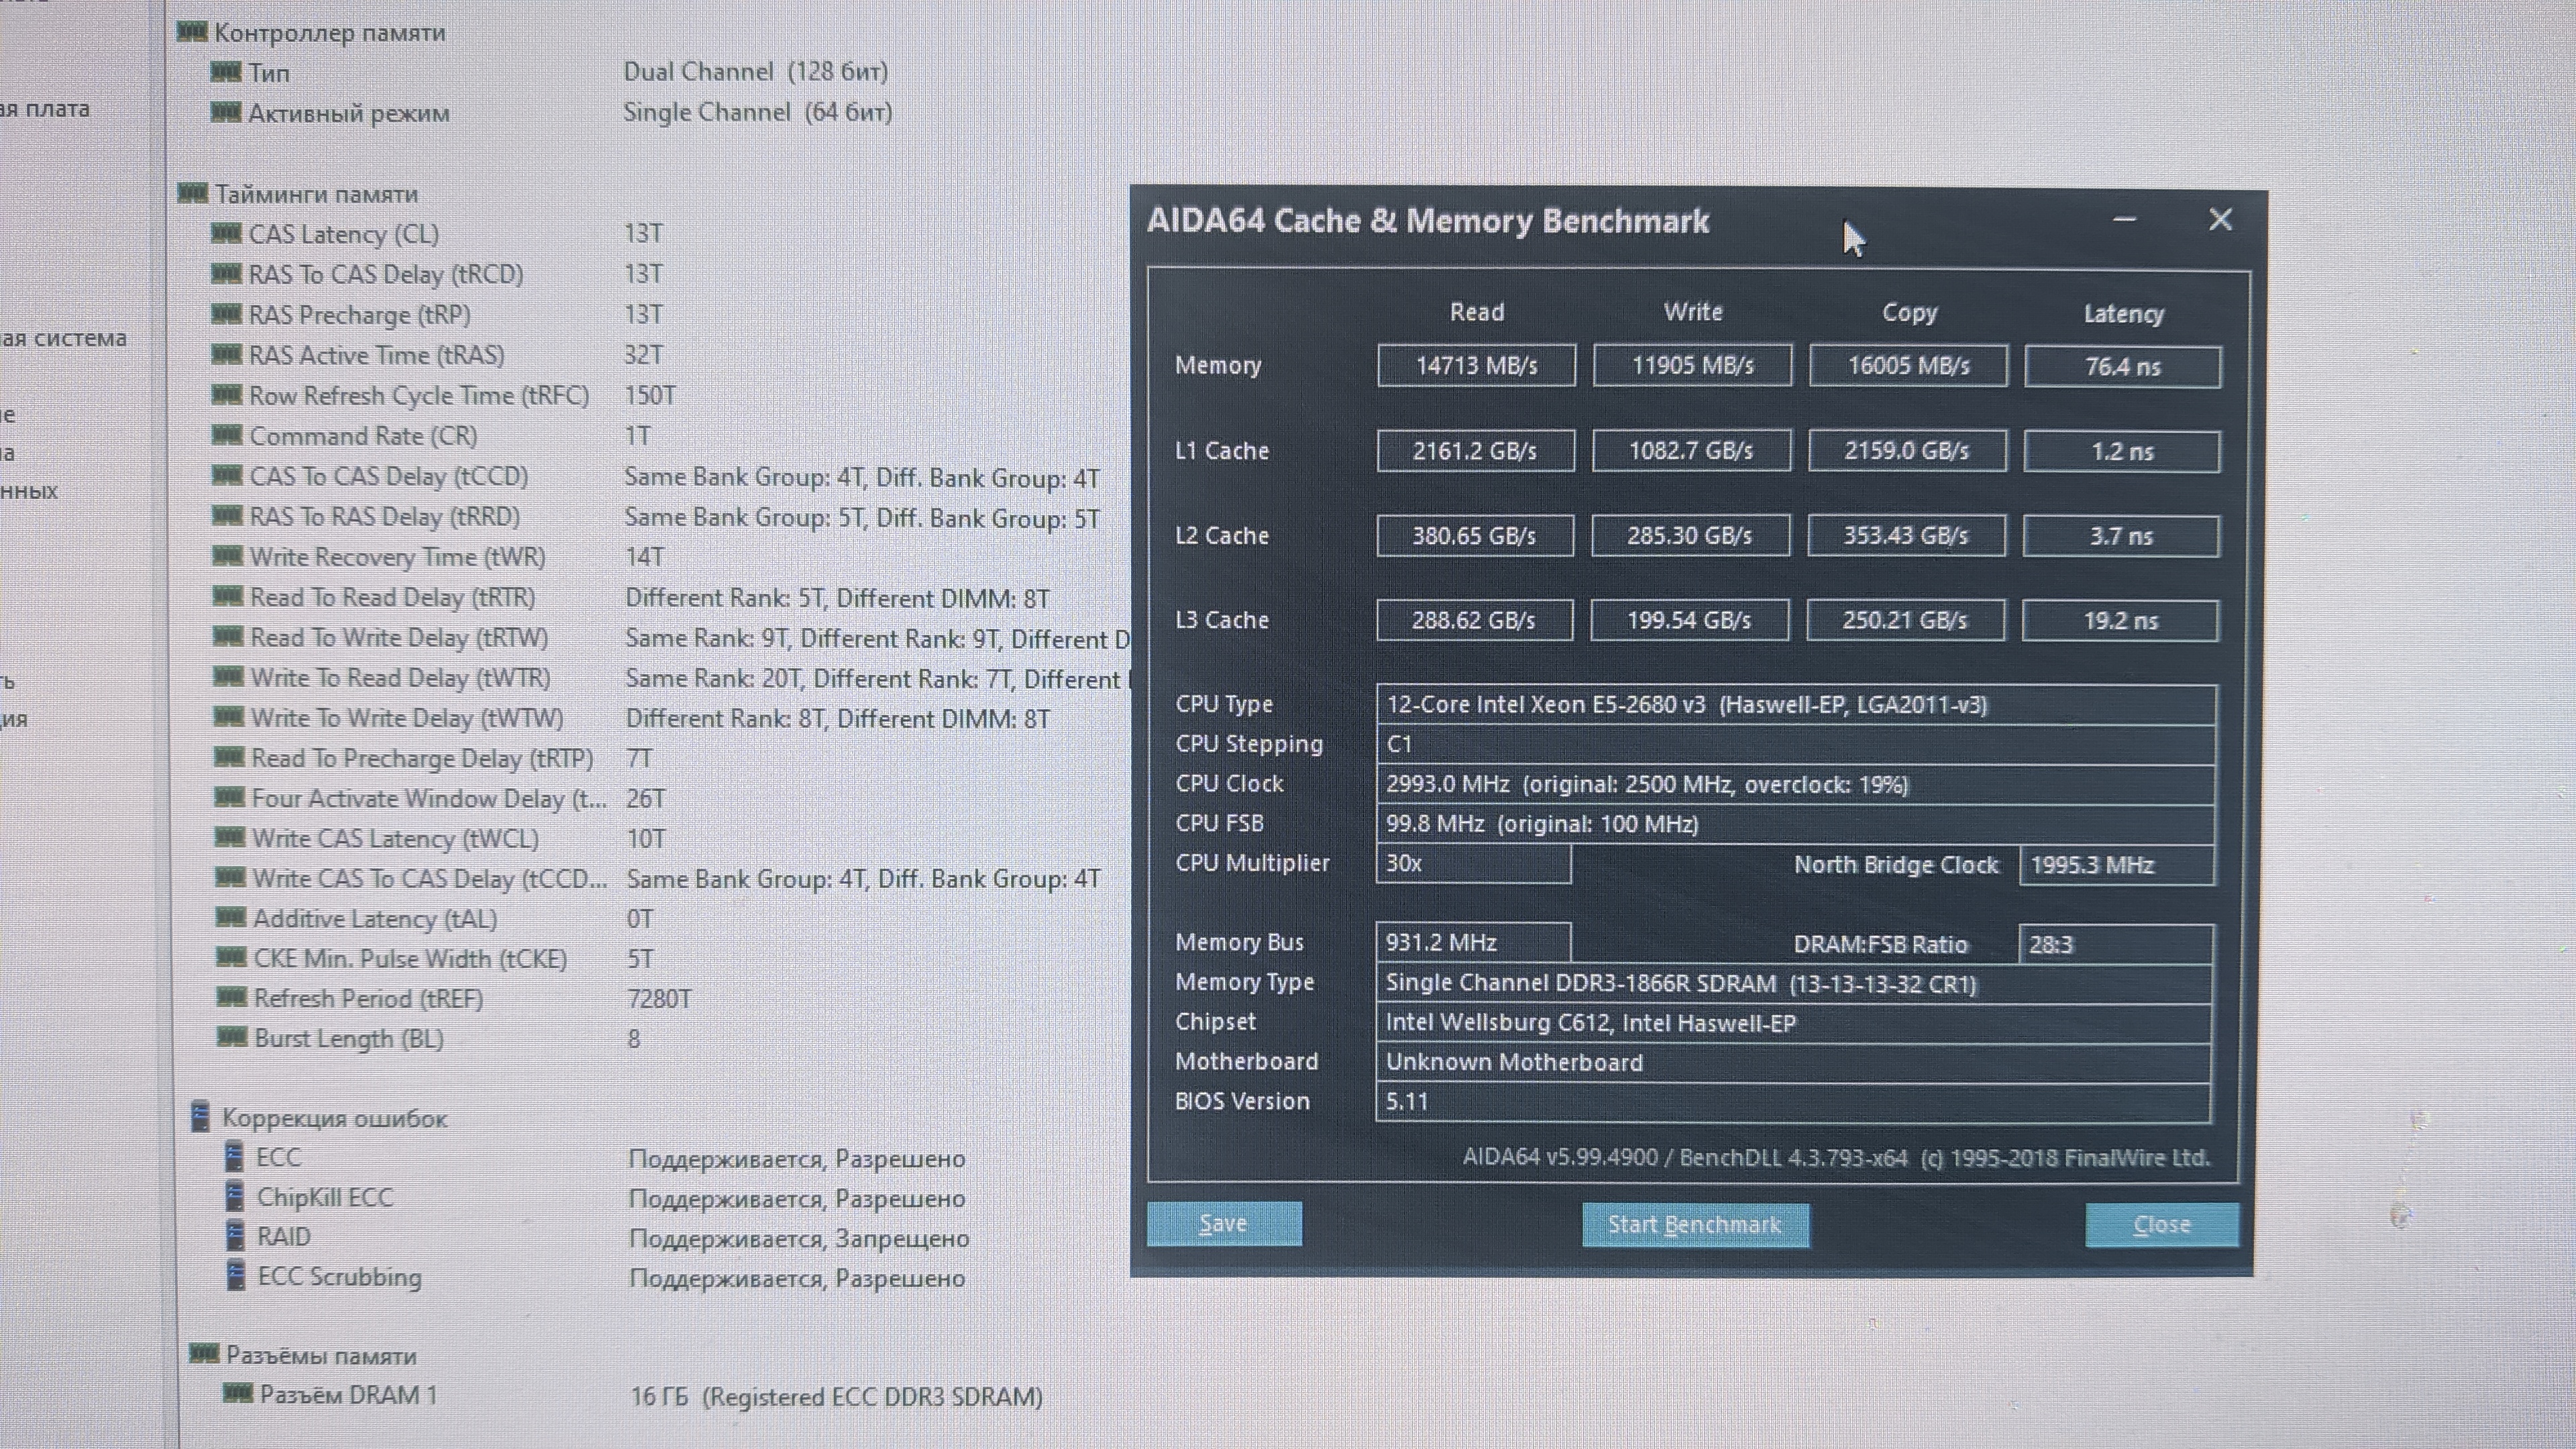This screenshot has height=1449, width=2576.
Task: Click icon next to Command Rate (CR)
Action: pyautogui.click(x=227, y=435)
